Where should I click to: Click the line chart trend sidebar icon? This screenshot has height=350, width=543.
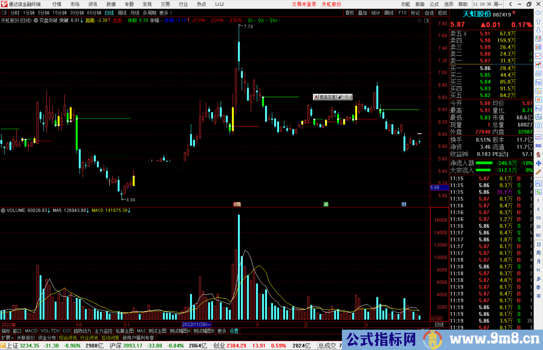click(x=538, y=56)
